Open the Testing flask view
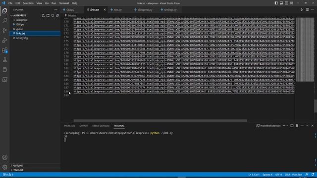Image resolution: width=317 pixels, height=178 pixels. pos(4,60)
